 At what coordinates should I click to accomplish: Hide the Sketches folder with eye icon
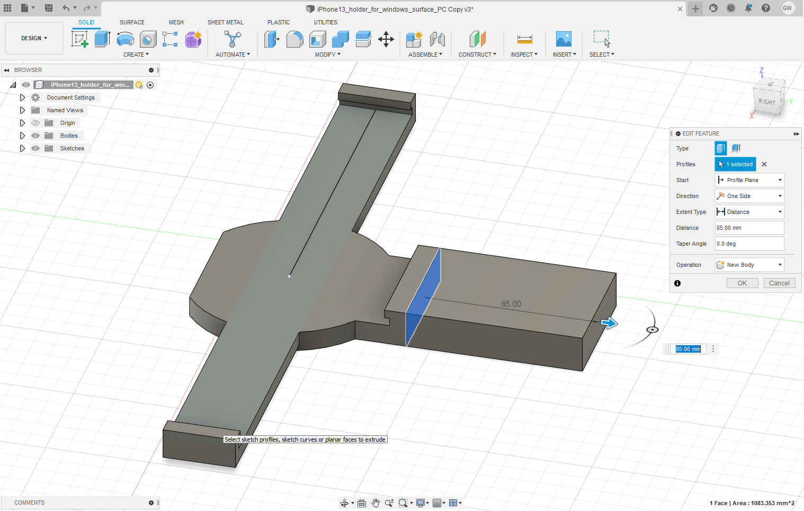click(x=35, y=148)
